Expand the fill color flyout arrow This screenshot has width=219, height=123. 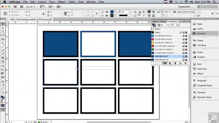115,12
